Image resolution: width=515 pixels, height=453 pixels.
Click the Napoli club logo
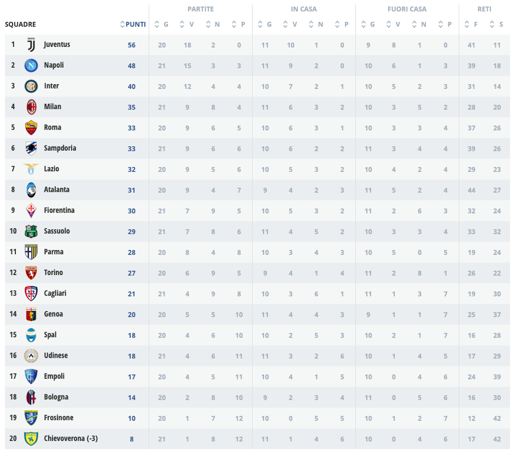[31, 65]
